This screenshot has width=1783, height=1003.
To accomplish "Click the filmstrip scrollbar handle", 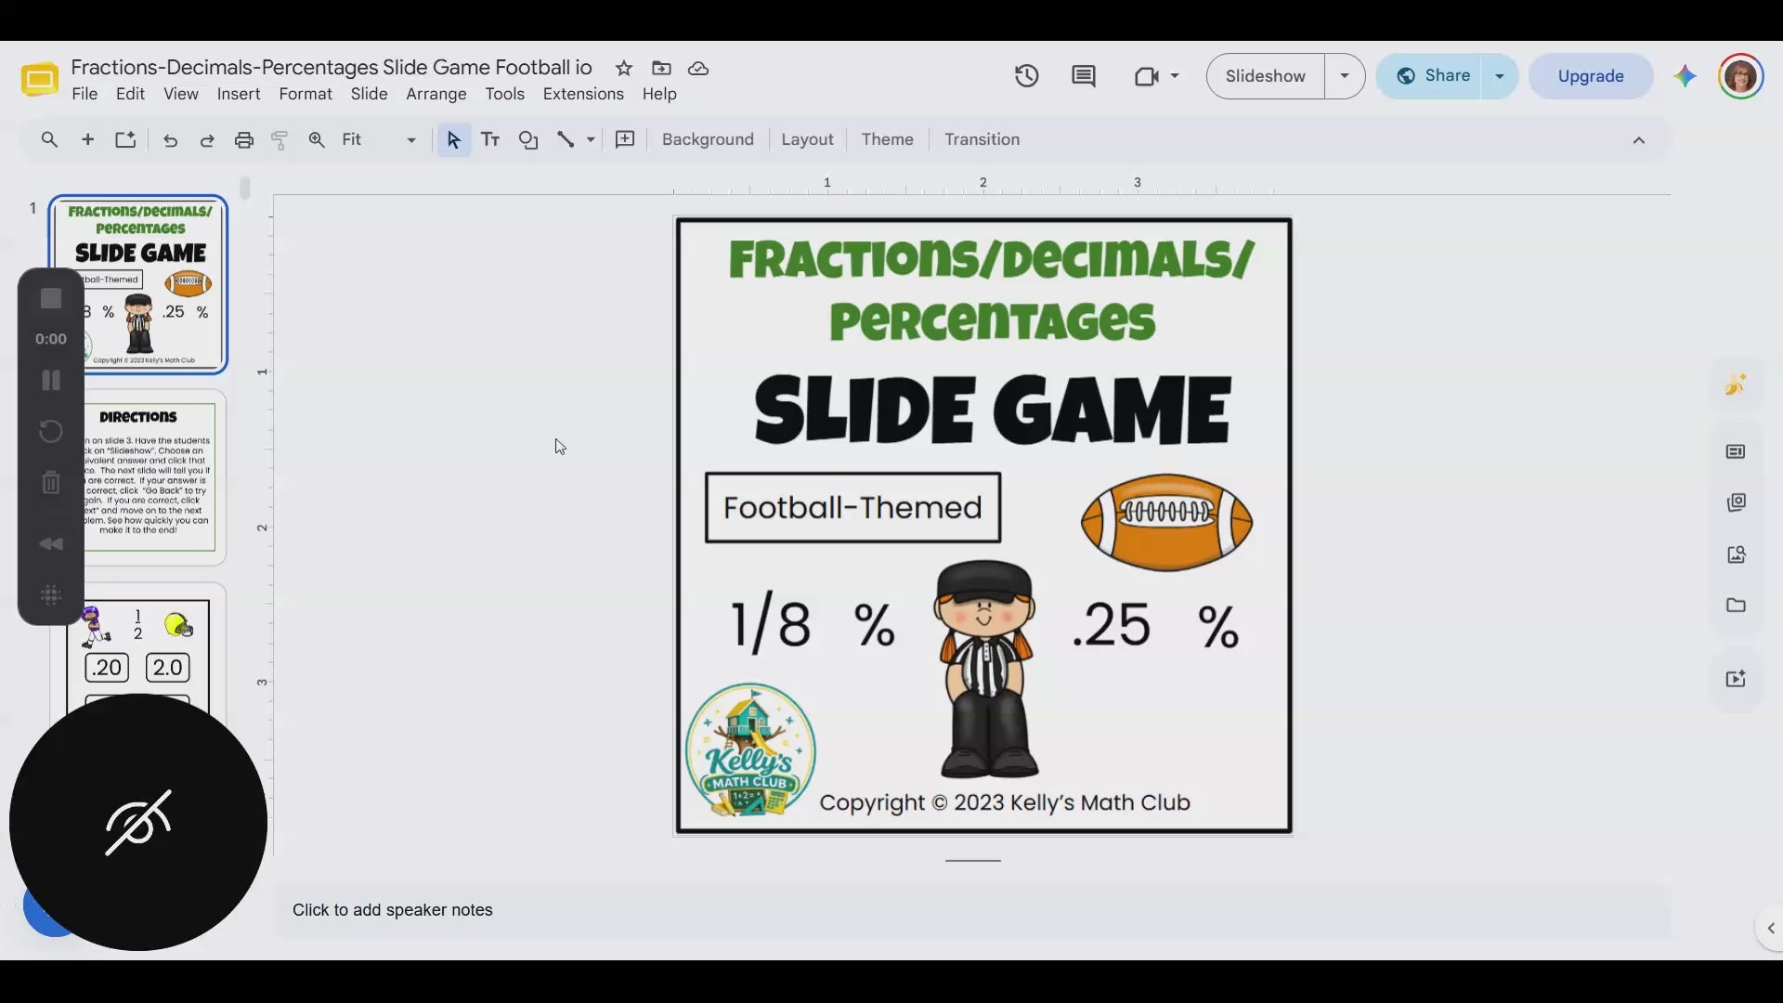I will [x=245, y=189].
